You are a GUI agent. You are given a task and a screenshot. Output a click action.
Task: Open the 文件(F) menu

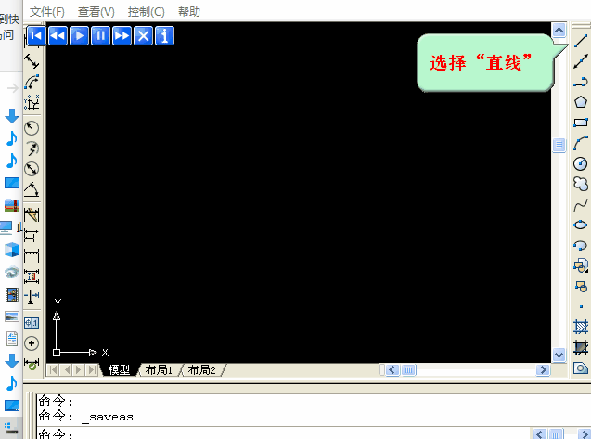[47, 12]
